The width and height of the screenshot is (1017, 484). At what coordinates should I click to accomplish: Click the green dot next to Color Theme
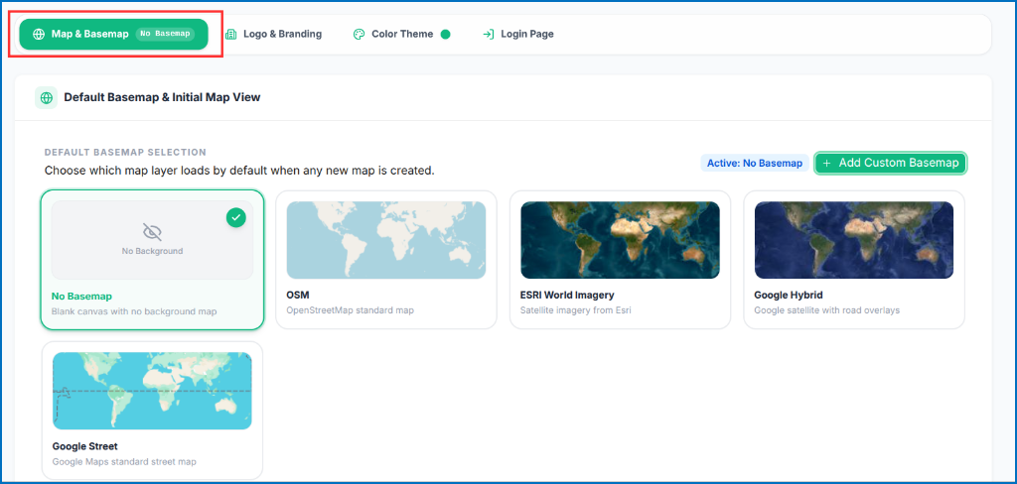coord(446,35)
